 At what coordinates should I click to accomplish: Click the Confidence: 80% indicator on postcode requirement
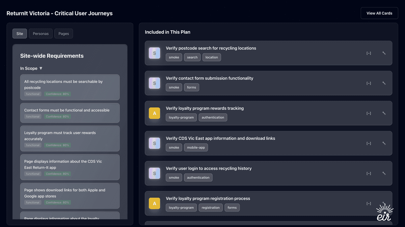pos(57,94)
